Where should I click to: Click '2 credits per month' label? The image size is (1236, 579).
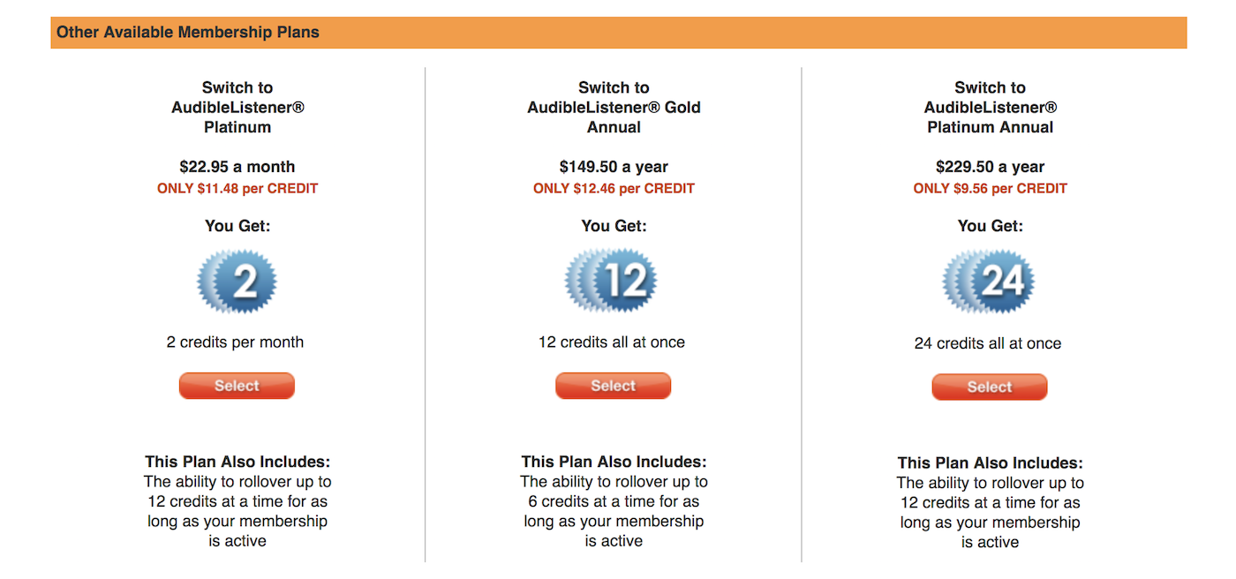[237, 342]
